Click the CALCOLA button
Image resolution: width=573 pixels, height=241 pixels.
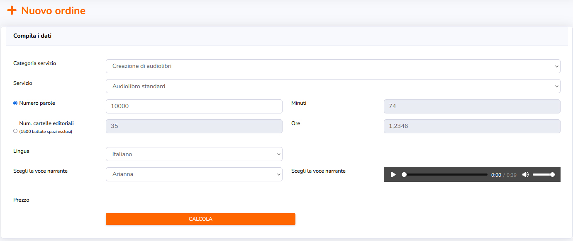200,219
